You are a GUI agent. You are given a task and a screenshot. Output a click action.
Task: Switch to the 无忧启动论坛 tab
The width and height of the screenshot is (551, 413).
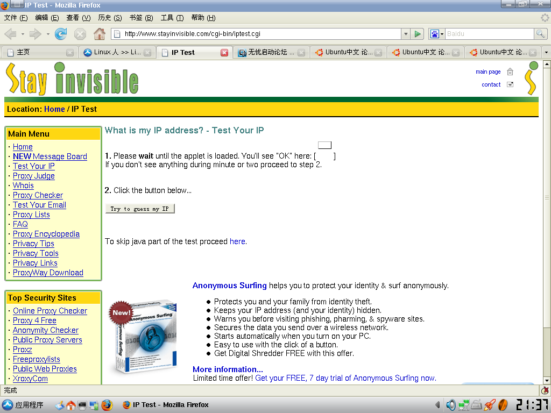(271, 53)
